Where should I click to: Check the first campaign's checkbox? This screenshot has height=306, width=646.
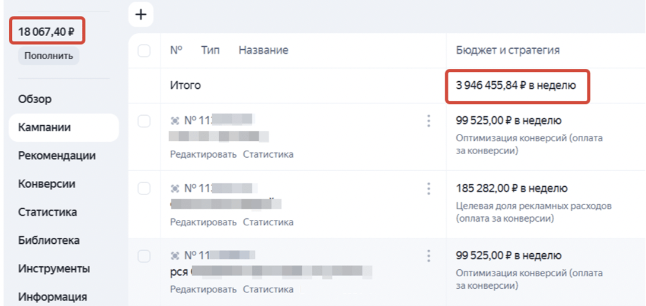(x=144, y=121)
